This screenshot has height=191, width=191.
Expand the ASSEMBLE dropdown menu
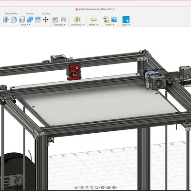(59, 25)
